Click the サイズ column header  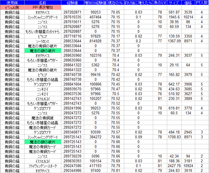174,3
